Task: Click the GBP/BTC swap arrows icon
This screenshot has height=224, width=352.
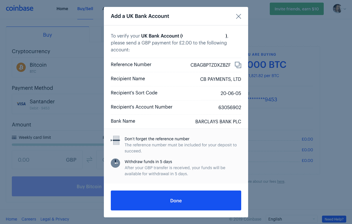Action: click(89, 160)
